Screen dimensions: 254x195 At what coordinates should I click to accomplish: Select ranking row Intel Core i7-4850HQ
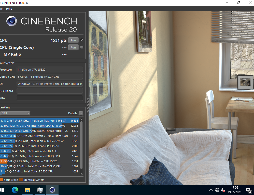(40, 166)
